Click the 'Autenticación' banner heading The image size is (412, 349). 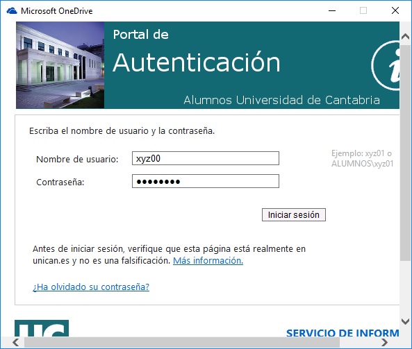197,62
